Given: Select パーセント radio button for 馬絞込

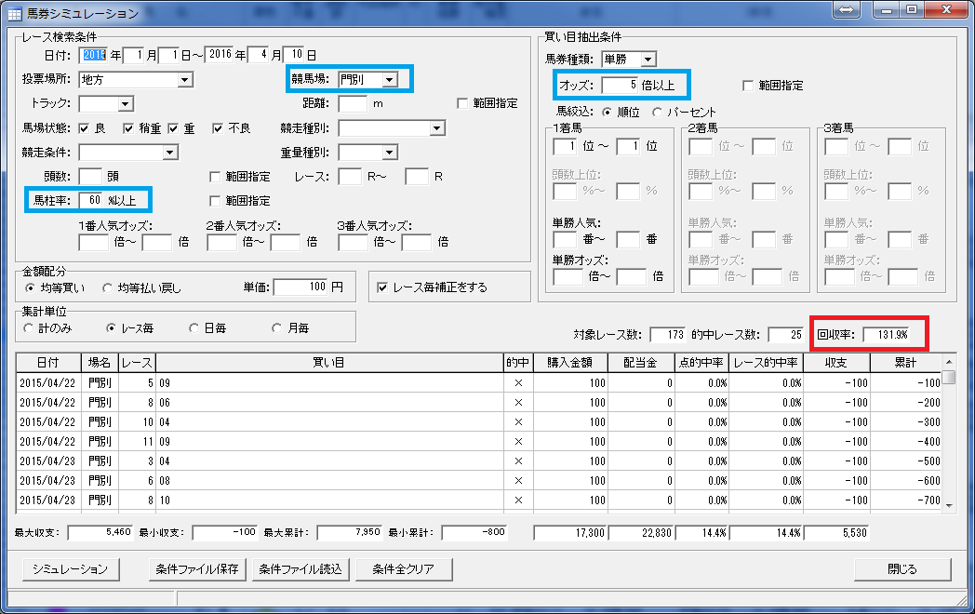Looking at the screenshot, I should coord(657,112).
